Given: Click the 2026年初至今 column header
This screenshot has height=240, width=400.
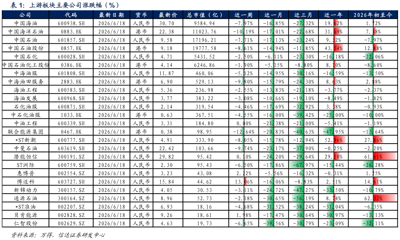Looking at the screenshot, I should pos(373,15).
